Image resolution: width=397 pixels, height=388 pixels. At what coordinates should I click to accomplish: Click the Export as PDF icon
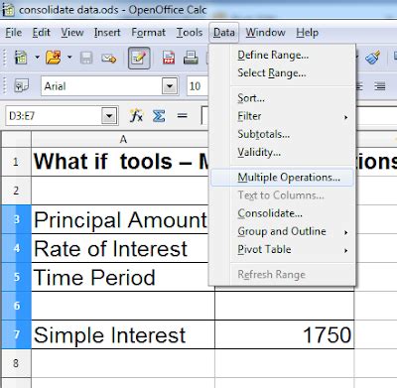pos(169,58)
